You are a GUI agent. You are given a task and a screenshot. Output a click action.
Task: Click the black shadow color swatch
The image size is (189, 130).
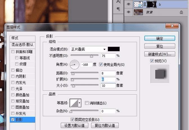coord(114,49)
